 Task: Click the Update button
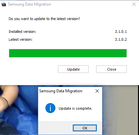[73, 69]
